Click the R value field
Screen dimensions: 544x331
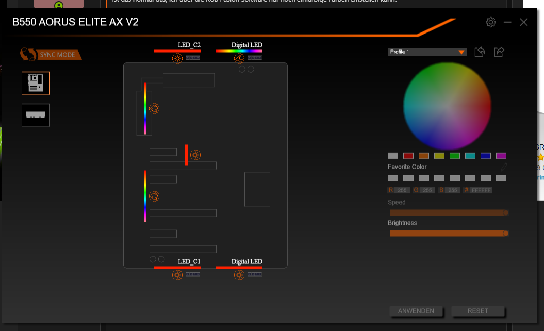402,190
